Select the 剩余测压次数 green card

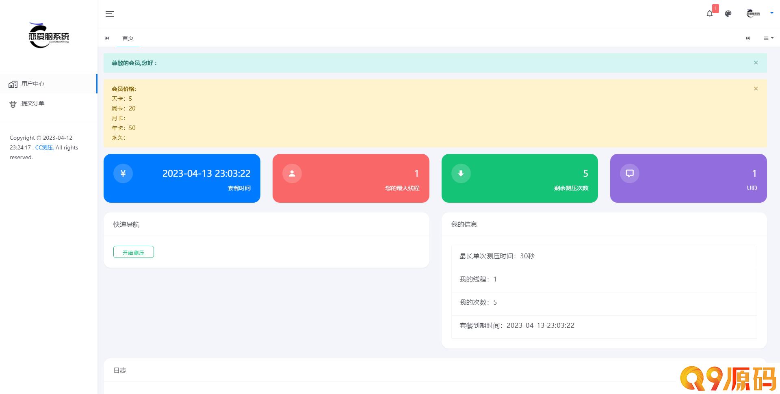(x=520, y=178)
